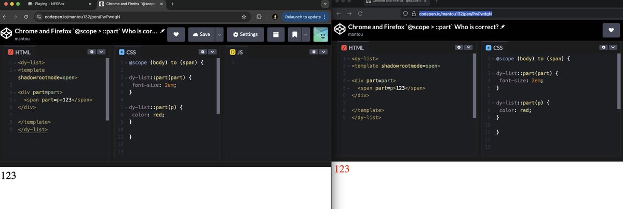Click Firefox's forward arrow
This screenshot has width=623, height=209.
point(349,13)
